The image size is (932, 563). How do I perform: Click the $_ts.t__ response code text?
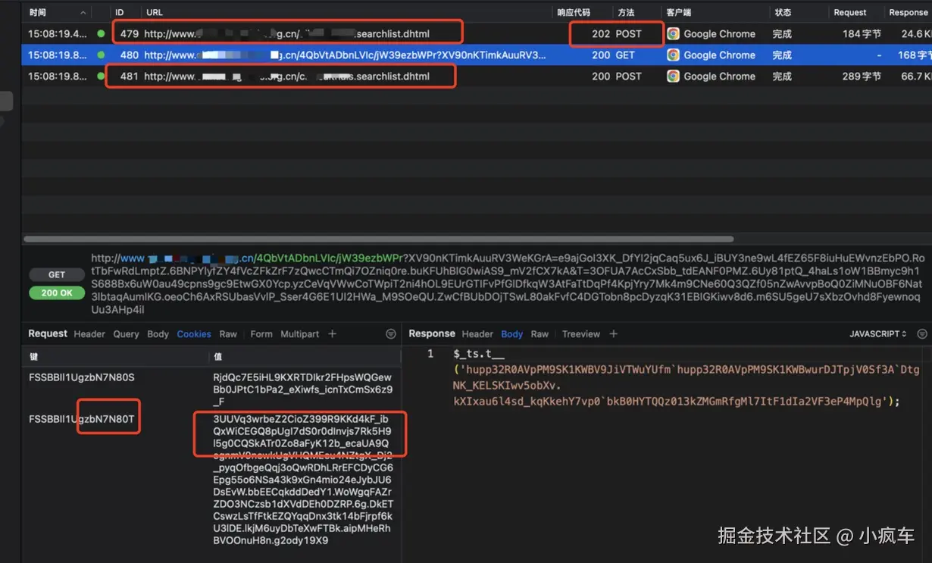pyautogui.click(x=479, y=354)
